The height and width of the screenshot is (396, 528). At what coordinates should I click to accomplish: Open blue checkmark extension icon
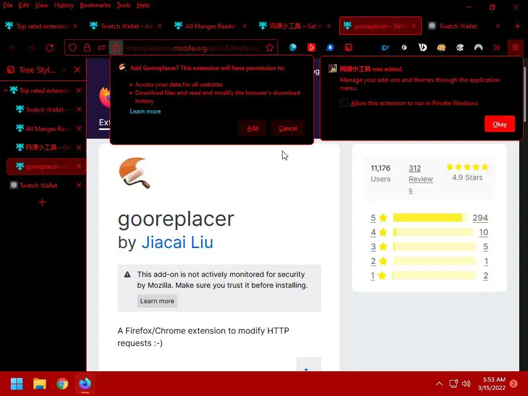pos(386,47)
